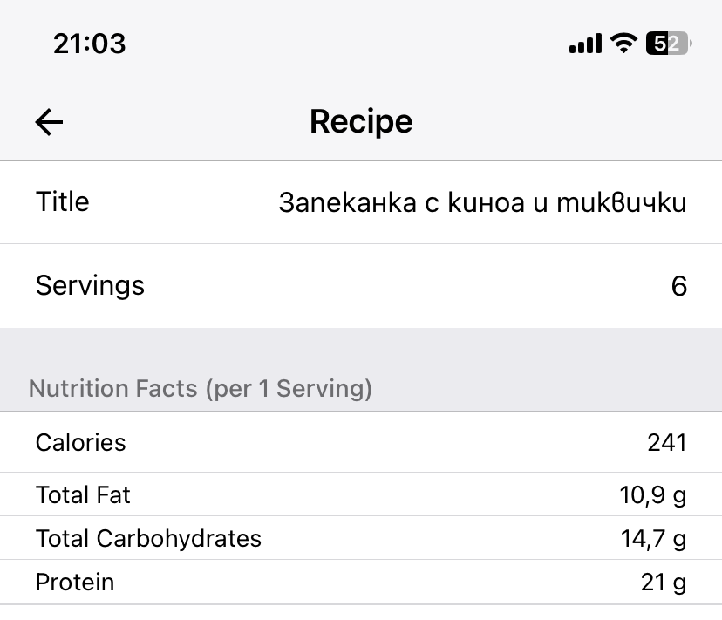Tap the cellular signal bars icon
The image size is (722, 620).
coord(585,43)
